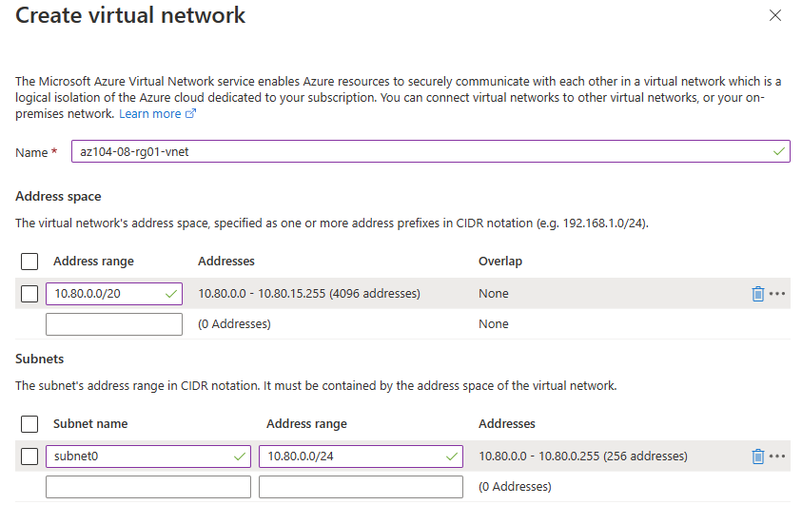Tick the subnet0 row checkbox
802x505 pixels.
(29, 456)
